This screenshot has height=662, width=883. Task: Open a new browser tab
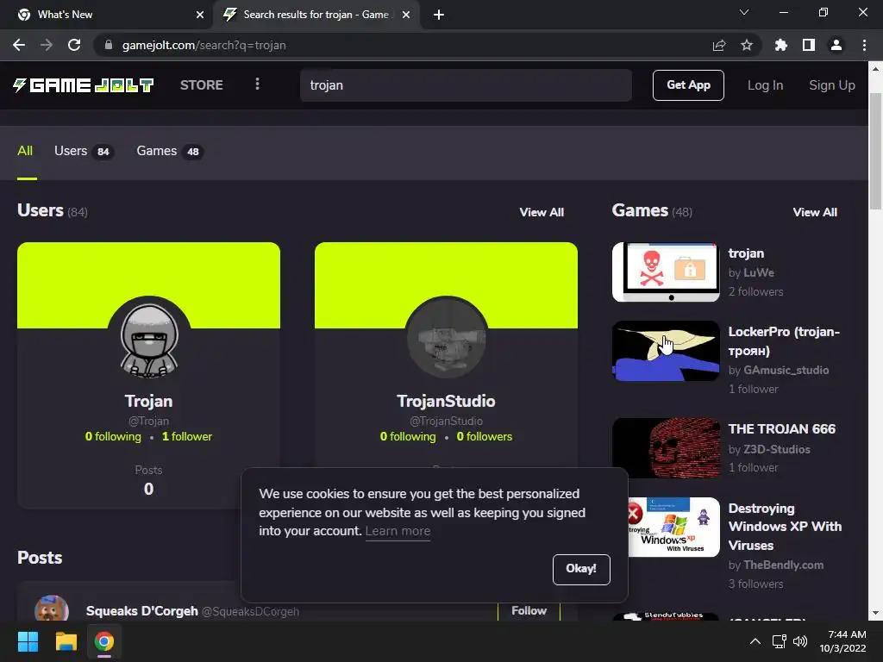pyautogui.click(x=439, y=15)
